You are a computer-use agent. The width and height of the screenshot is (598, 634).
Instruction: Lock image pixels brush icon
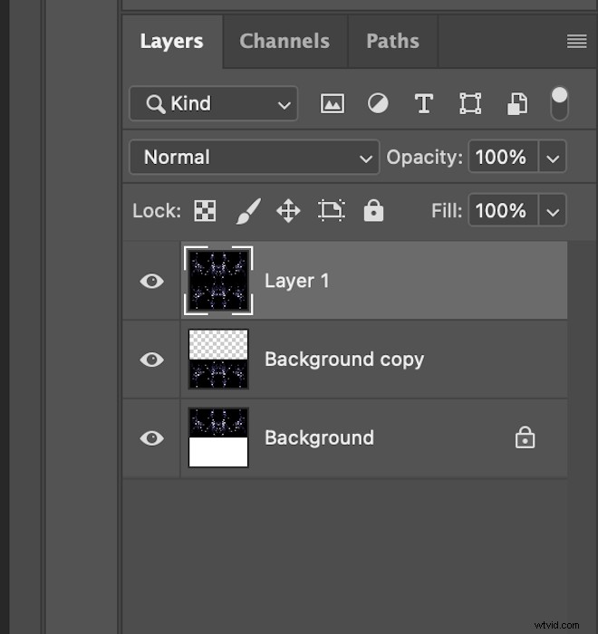point(248,211)
